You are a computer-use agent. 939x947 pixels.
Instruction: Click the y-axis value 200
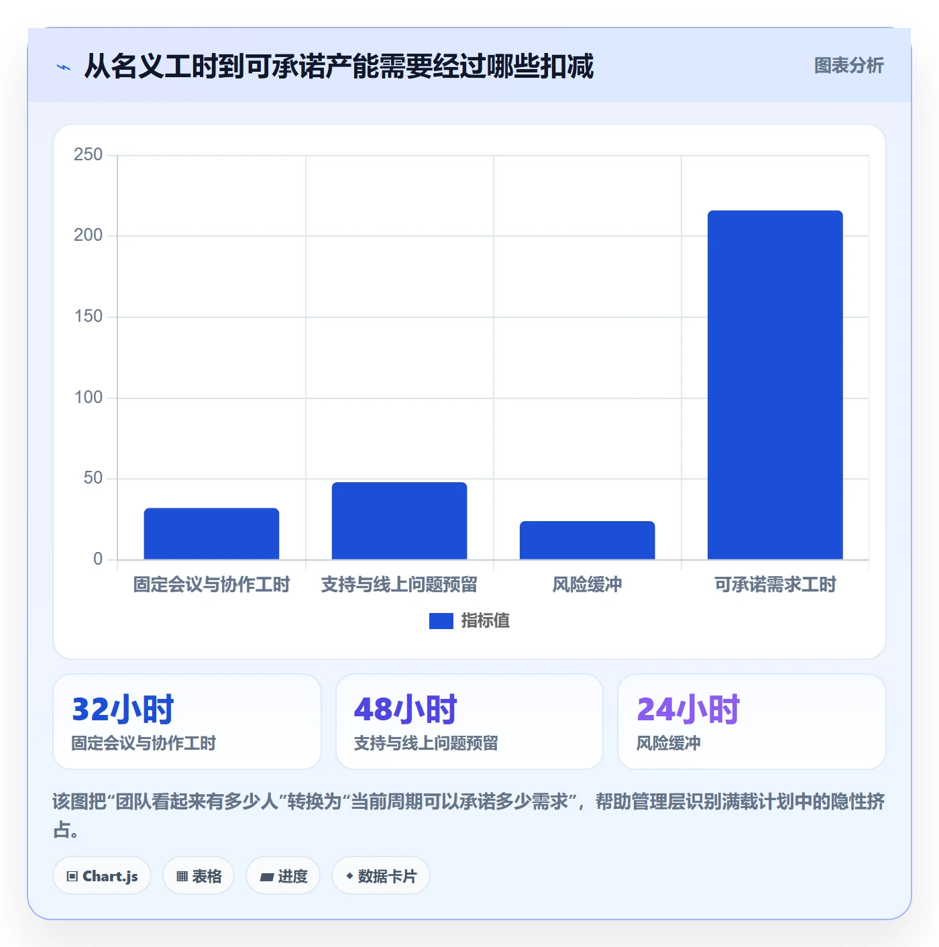coord(88,235)
